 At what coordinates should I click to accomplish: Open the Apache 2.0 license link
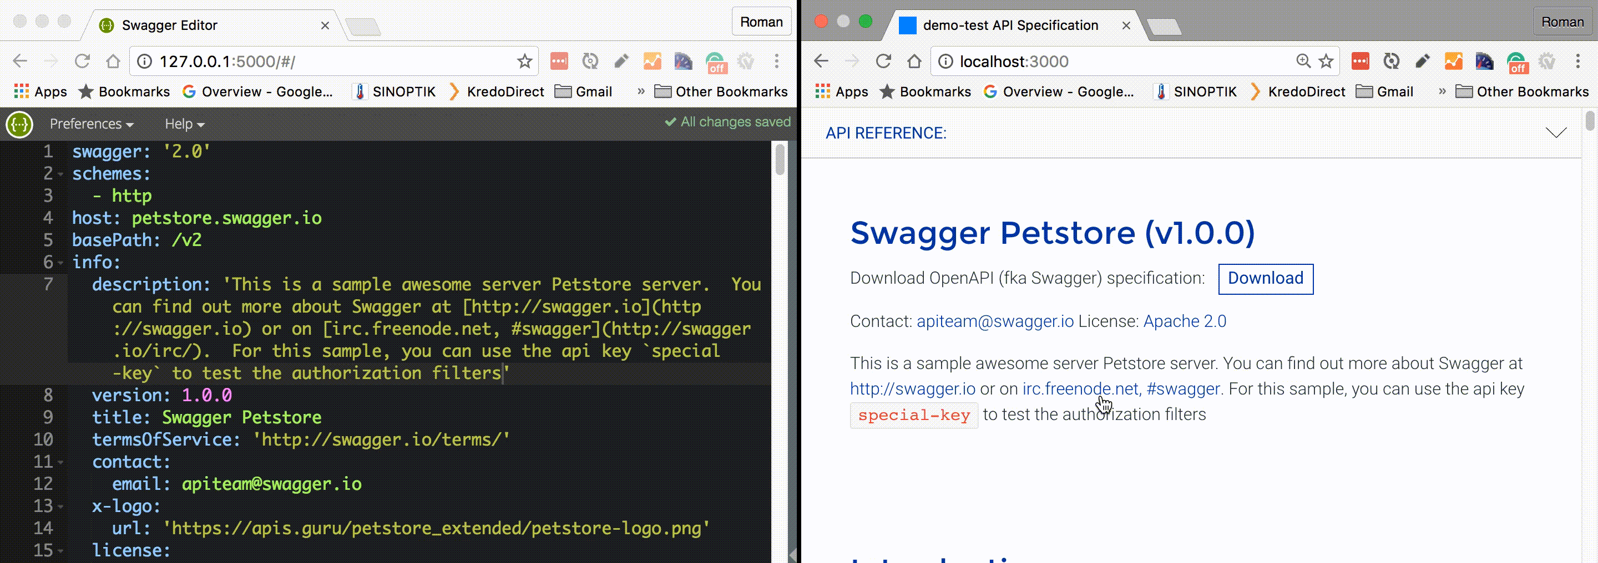coord(1185,321)
